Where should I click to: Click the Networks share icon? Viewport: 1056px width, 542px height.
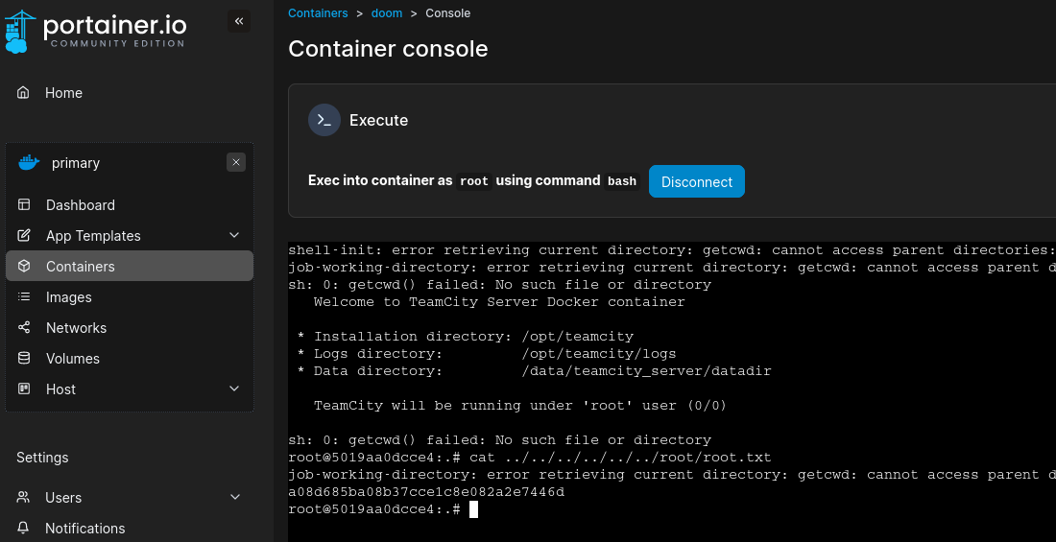click(25, 328)
